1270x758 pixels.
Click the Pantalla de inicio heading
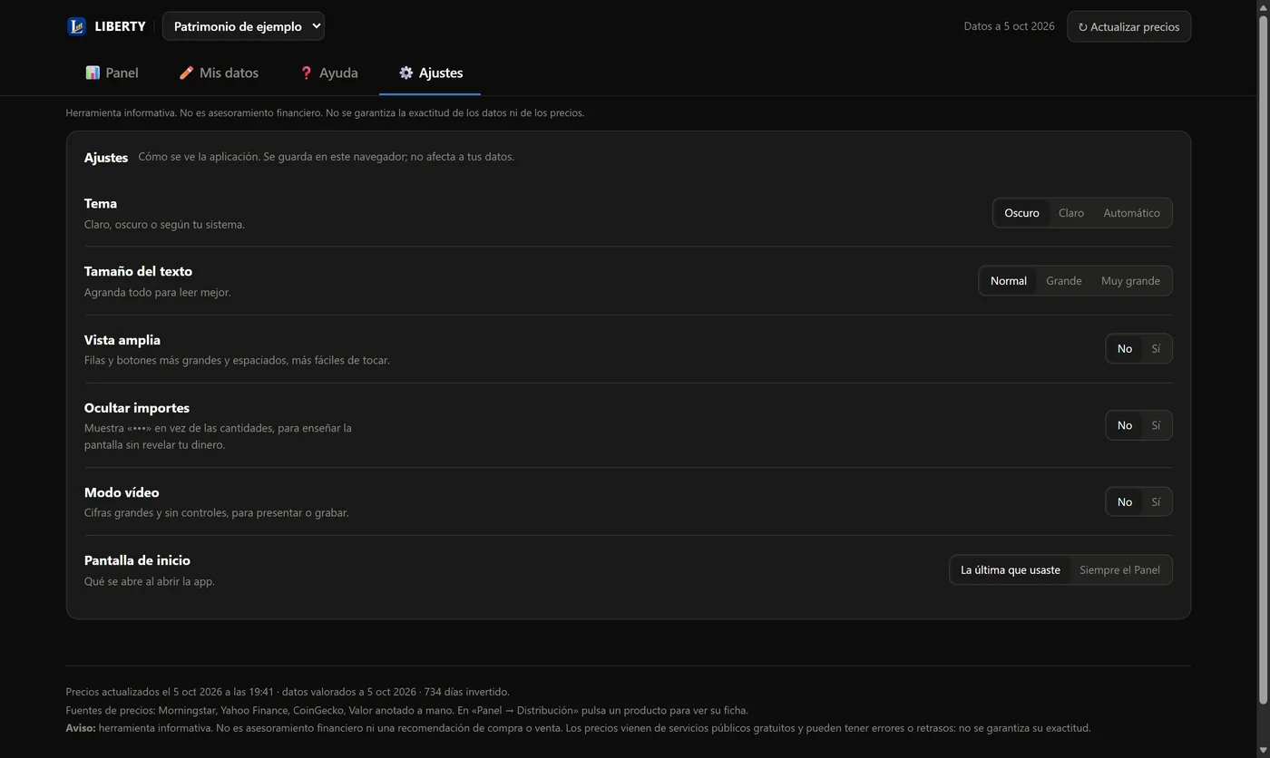[x=137, y=560]
